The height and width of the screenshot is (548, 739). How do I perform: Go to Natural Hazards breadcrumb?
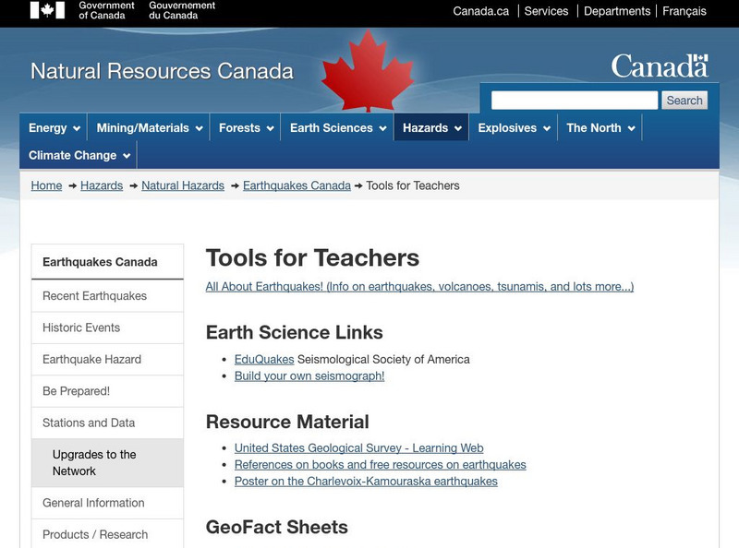[183, 185]
